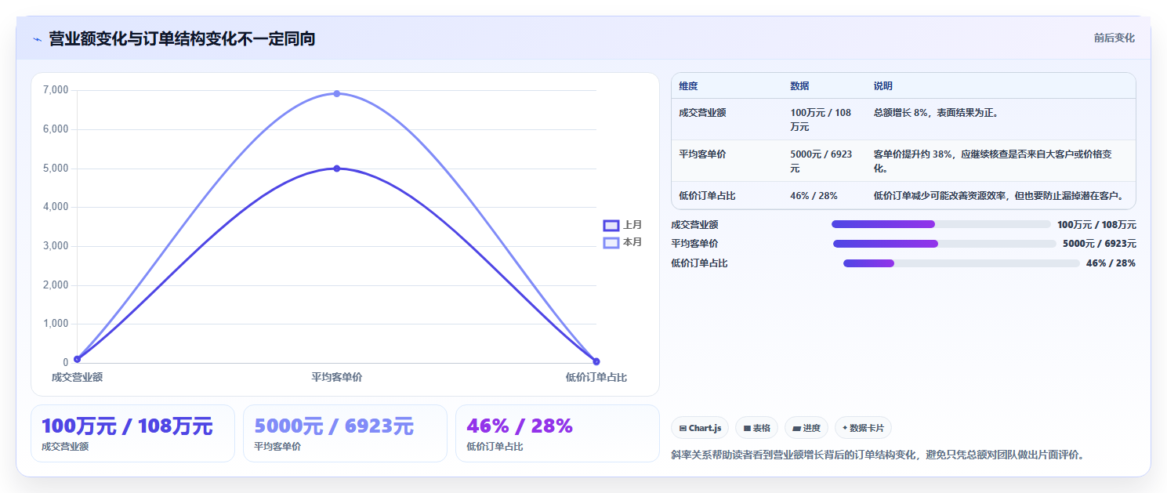Open the purple 46% / 28% data card
The height and width of the screenshot is (493, 1167).
557,433
